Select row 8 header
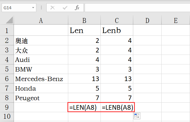The width and height of the screenshot is (190, 122). point(7,98)
